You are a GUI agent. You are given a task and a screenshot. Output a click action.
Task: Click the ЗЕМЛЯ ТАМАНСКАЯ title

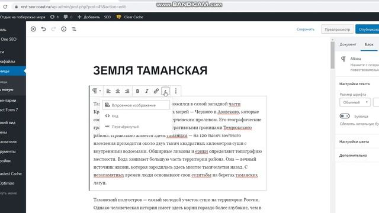[x=150, y=70]
